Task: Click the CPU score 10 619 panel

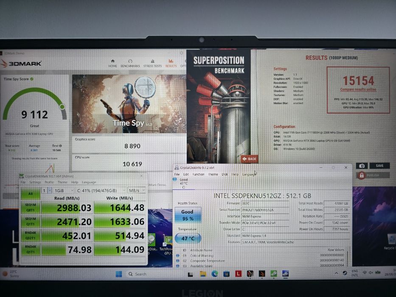Action: 129,162
